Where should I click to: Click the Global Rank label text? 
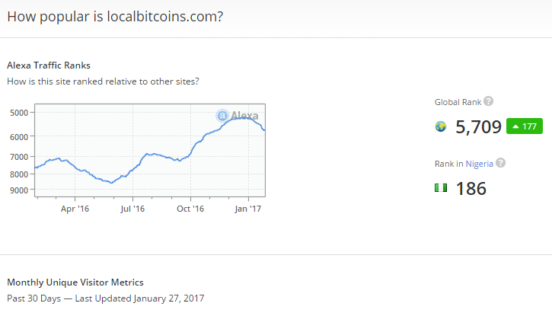458,102
